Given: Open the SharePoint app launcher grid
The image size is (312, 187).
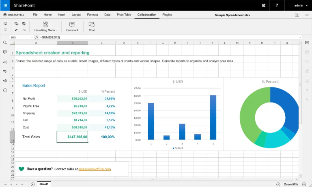Looking at the screenshot, I should pos(5,5).
